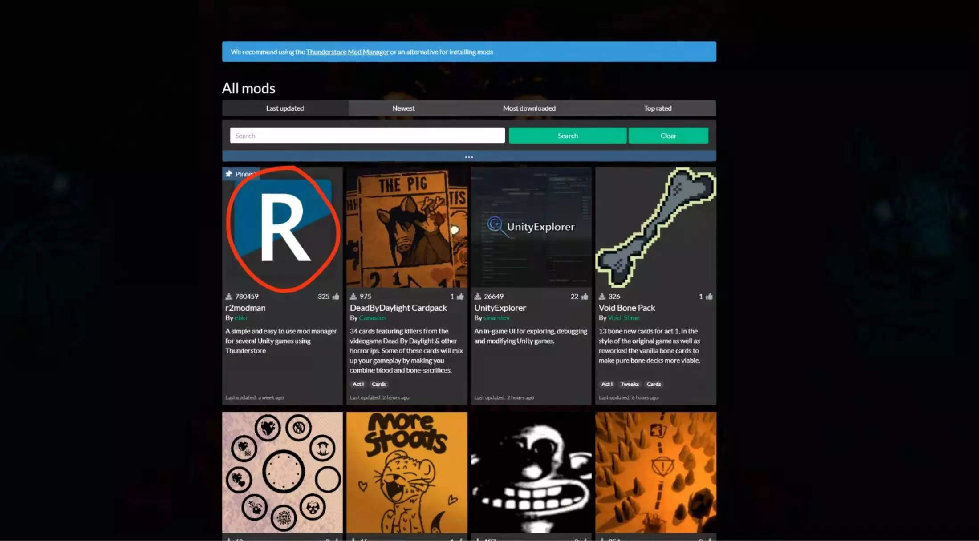Screen dimensions: 979x541
Task: Open the Most downloaded tab
Action: pyautogui.click(x=529, y=108)
